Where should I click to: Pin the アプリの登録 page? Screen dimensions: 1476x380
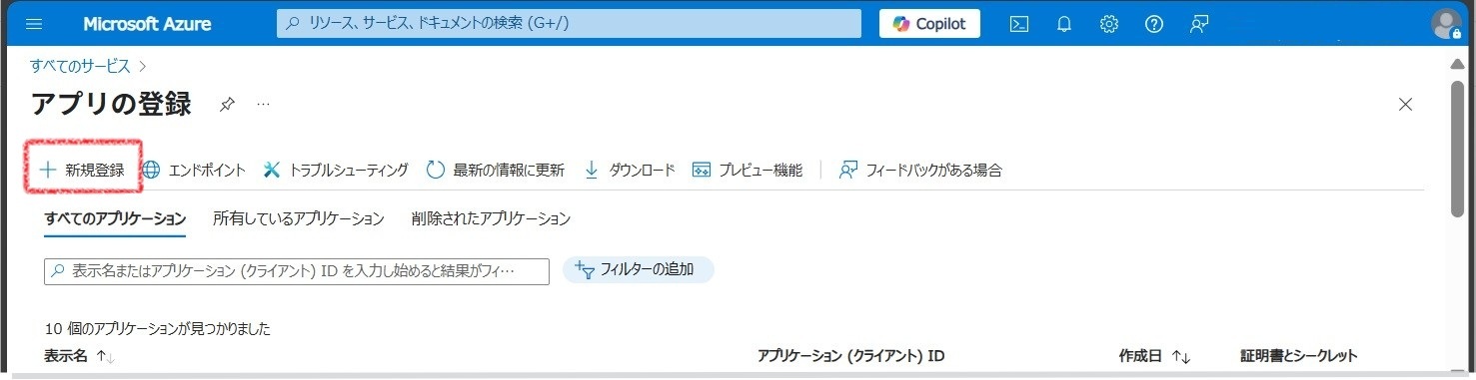227,104
